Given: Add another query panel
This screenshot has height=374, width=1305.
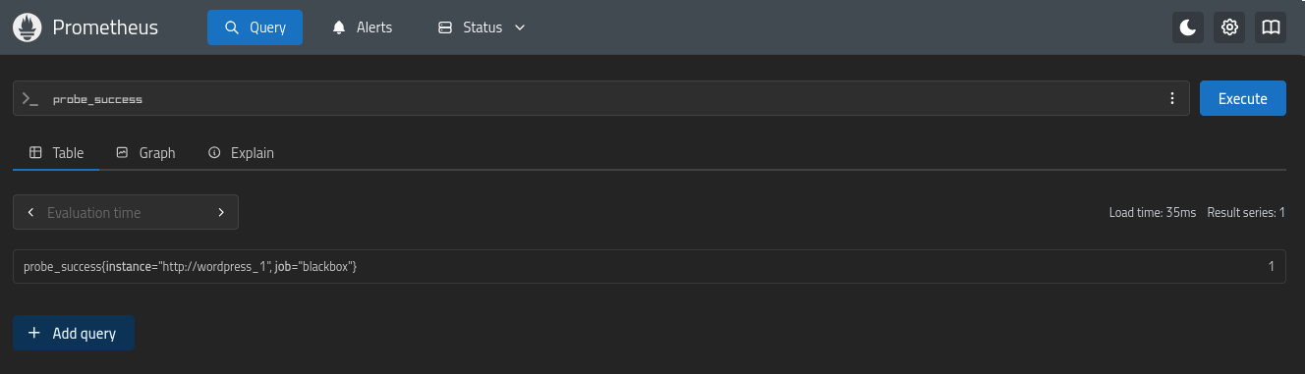Looking at the screenshot, I should pos(74,333).
